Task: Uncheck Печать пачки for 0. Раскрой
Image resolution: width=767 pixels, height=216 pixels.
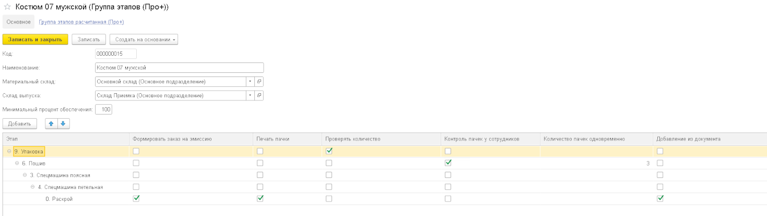Action: (259, 198)
